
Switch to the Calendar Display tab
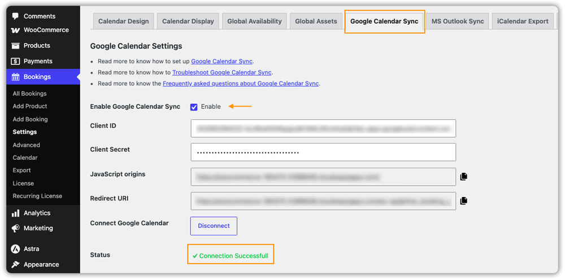pyautogui.click(x=188, y=21)
